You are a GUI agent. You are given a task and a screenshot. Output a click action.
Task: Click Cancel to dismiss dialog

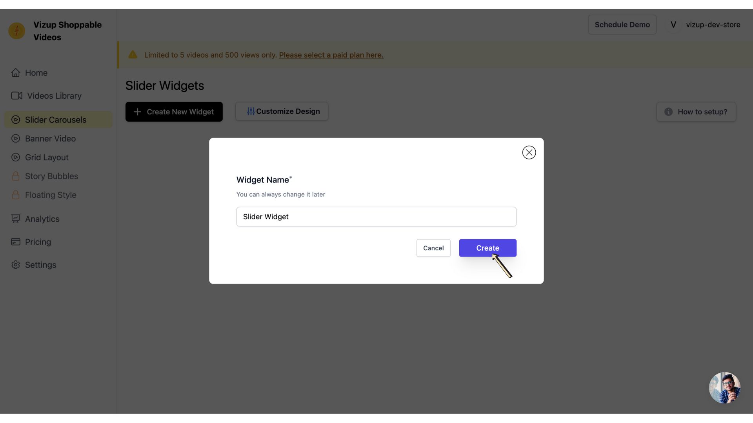[x=433, y=248]
